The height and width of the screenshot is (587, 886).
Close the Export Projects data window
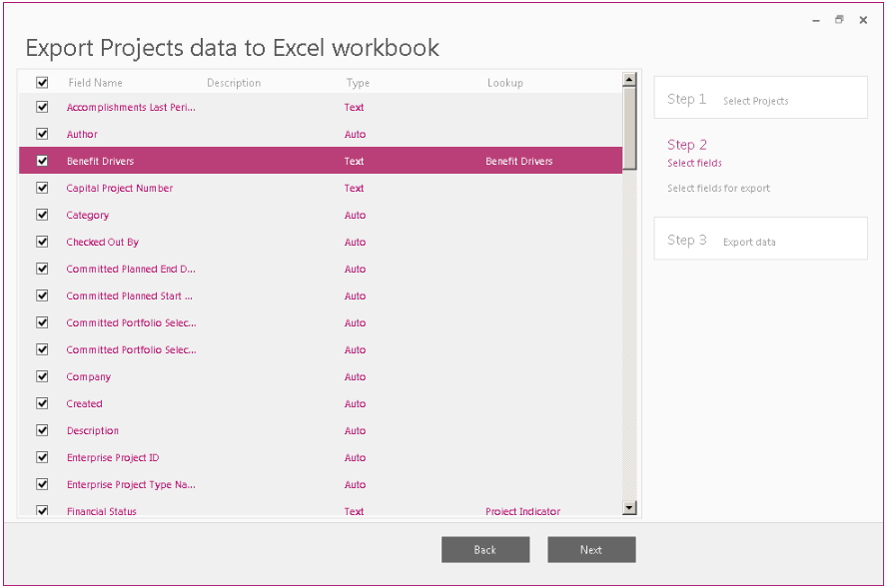[x=863, y=20]
